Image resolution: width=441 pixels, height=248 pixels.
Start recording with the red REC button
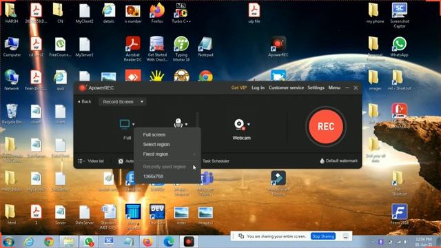point(326,127)
